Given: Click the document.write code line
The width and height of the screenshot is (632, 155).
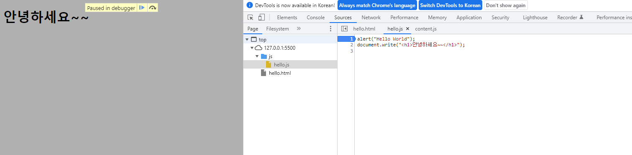Looking at the screenshot, I should pyautogui.click(x=411, y=45).
